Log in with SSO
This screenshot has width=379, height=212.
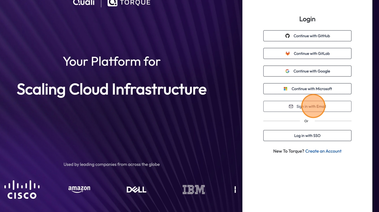[307, 136]
